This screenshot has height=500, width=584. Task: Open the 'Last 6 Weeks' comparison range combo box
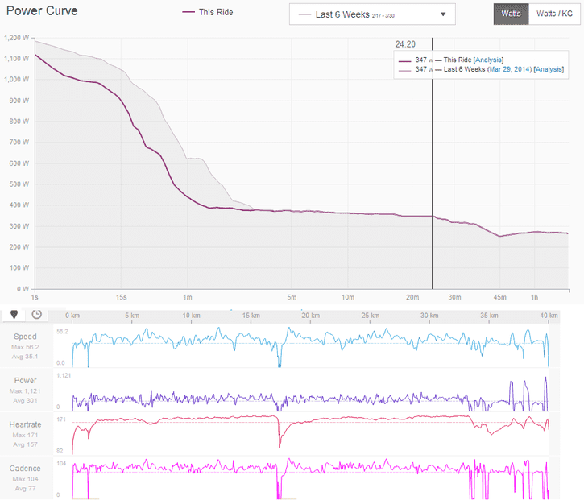pyautogui.click(x=372, y=14)
